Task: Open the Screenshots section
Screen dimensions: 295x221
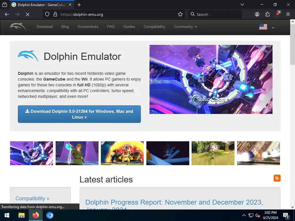Action: coord(88,27)
